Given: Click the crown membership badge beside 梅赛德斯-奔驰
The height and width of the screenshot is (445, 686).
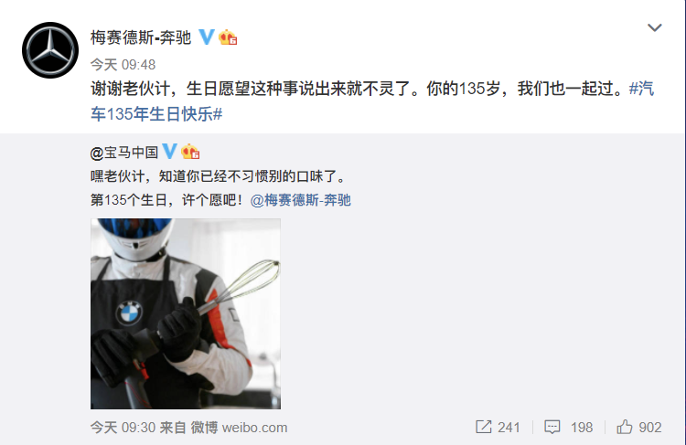Looking at the screenshot, I should tap(228, 37).
